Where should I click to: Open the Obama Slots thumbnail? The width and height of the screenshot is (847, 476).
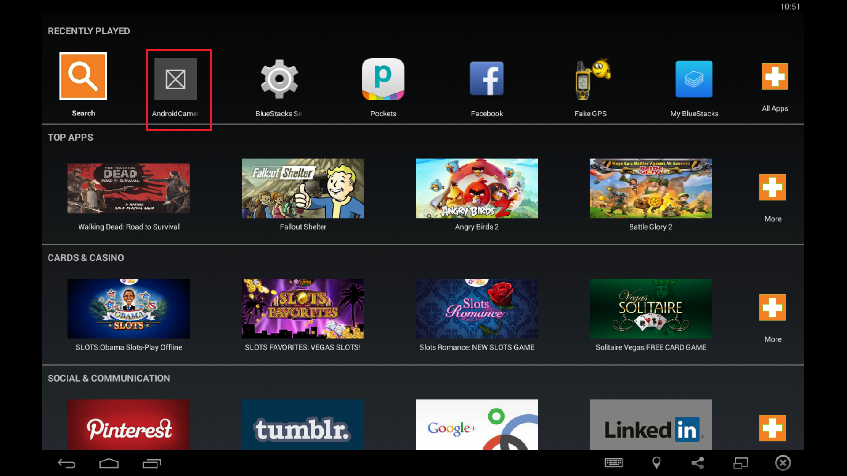tap(129, 309)
